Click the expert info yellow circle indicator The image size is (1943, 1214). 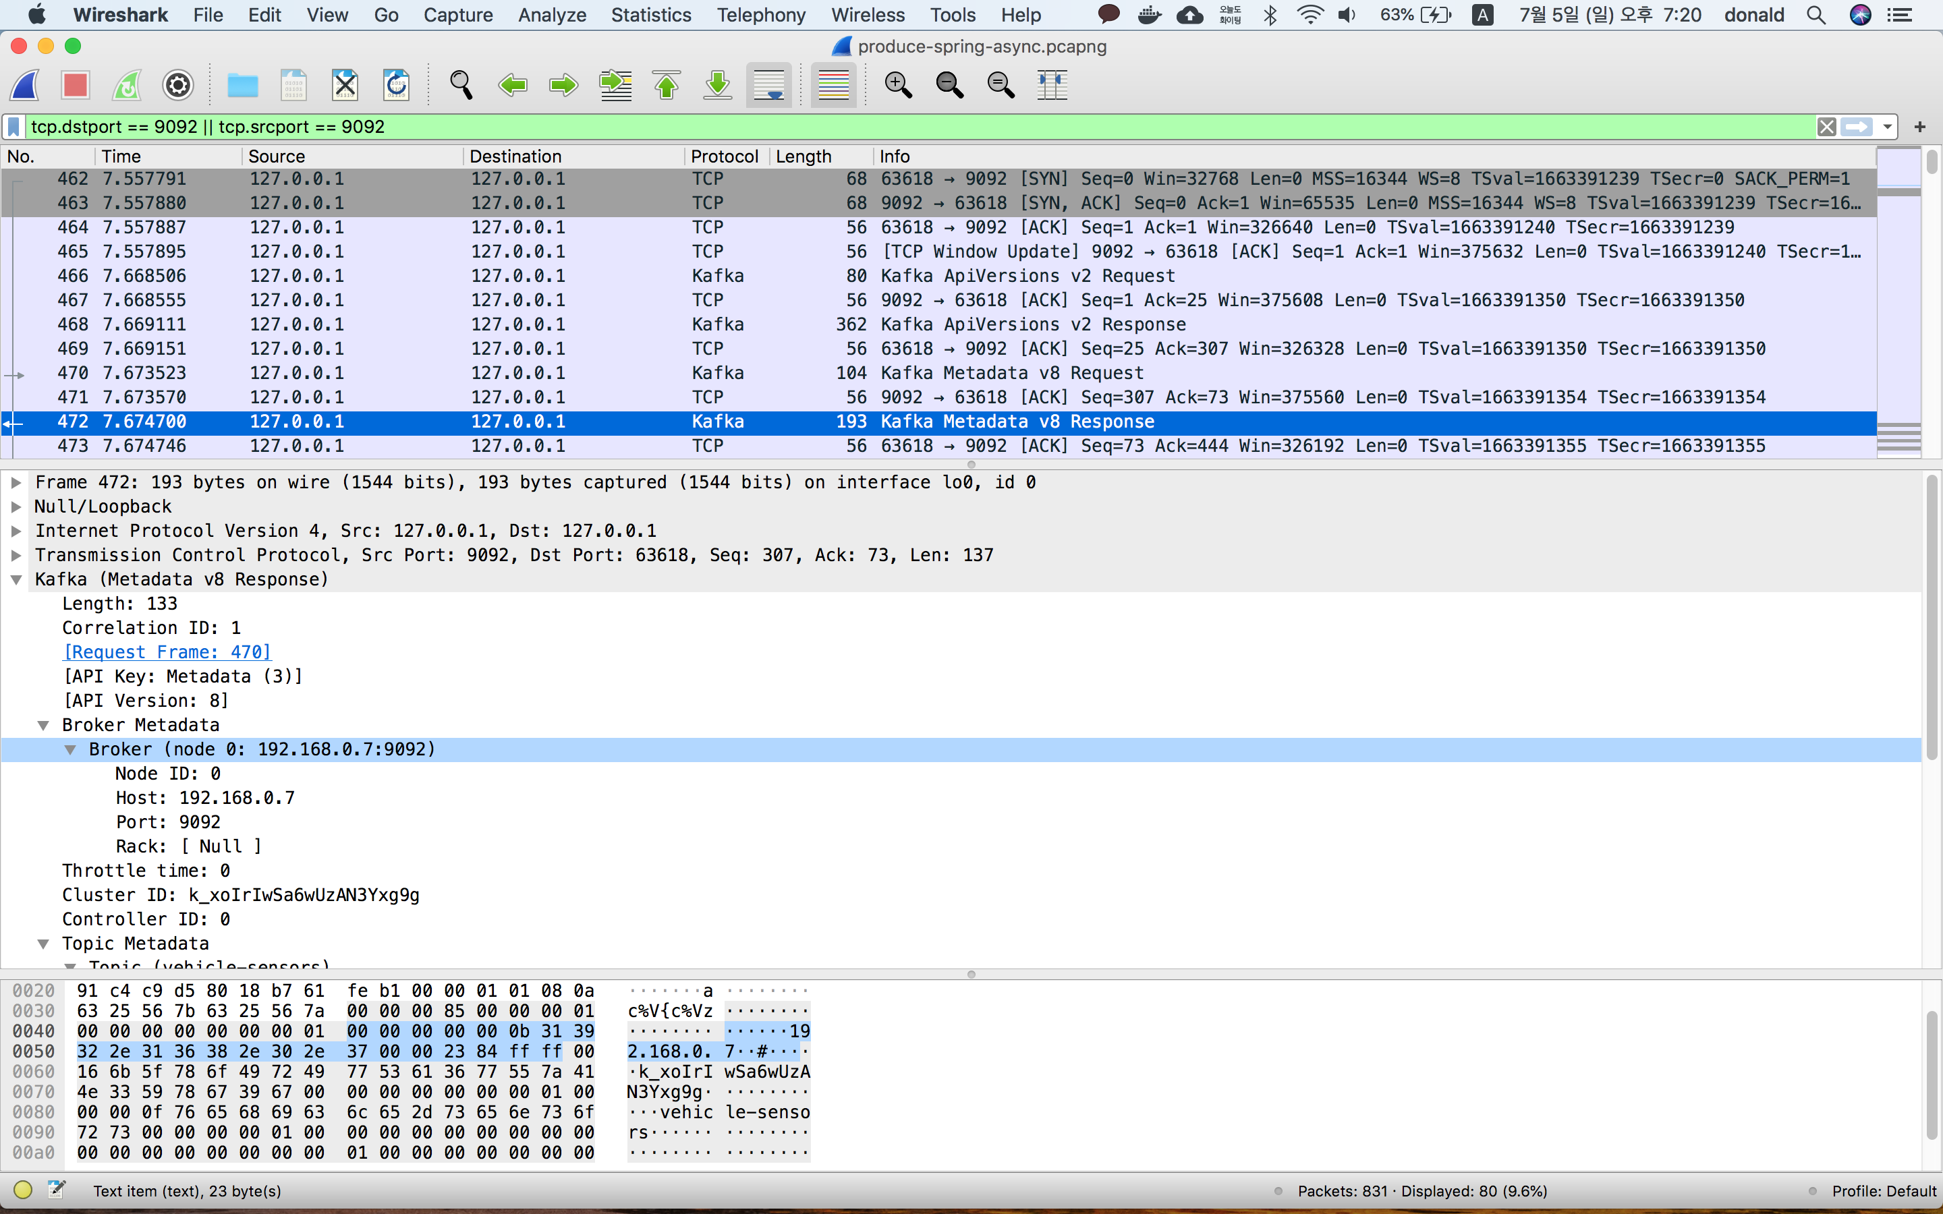click(x=22, y=1190)
